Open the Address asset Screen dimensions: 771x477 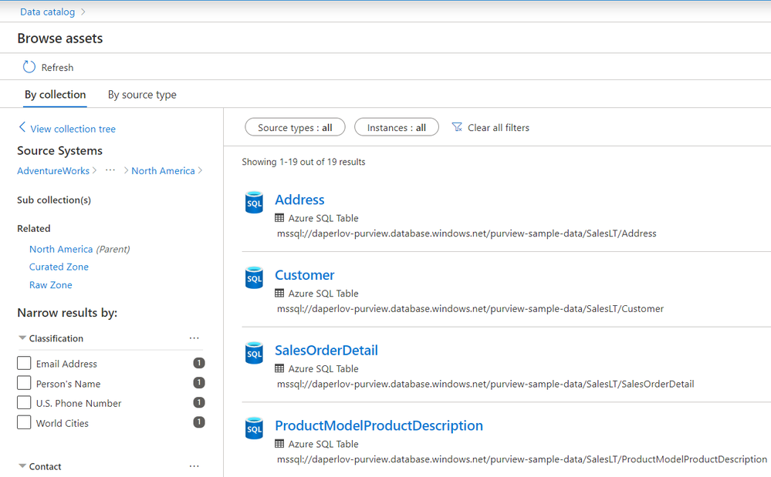[299, 200]
